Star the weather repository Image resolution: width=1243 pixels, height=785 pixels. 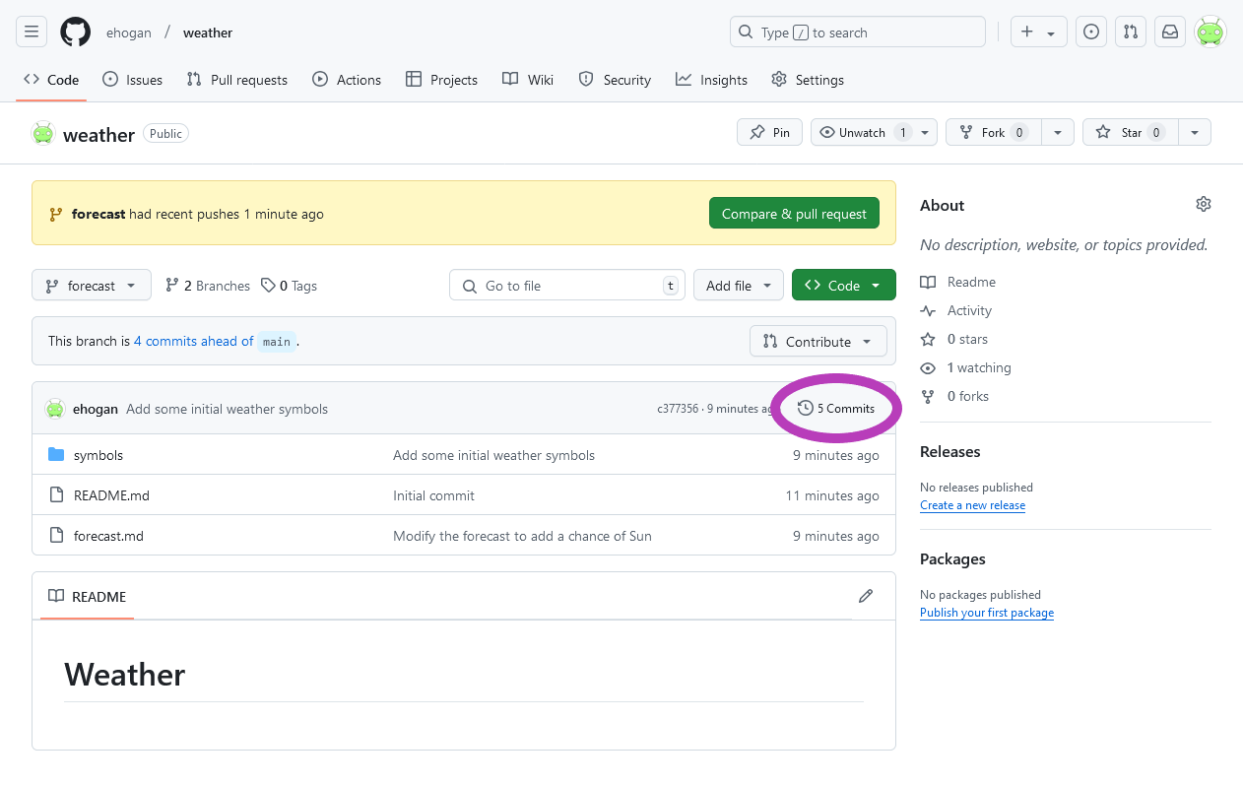point(1130,132)
